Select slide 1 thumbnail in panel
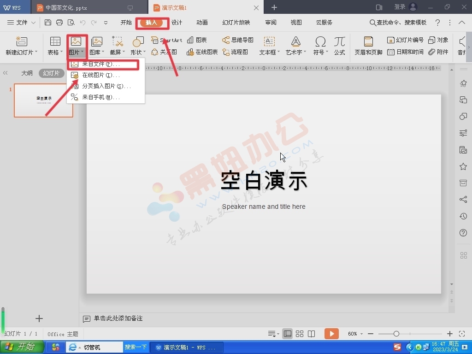The width and height of the screenshot is (472, 354). (43, 100)
